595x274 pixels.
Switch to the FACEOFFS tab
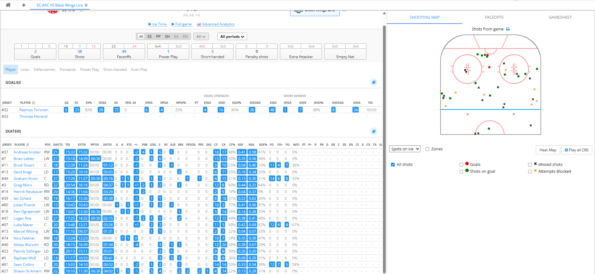(x=494, y=17)
